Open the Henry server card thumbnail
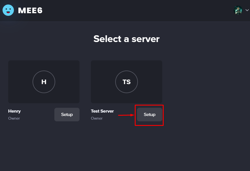Viewport: 250px width, 171px height. click(x=44, y=82)
